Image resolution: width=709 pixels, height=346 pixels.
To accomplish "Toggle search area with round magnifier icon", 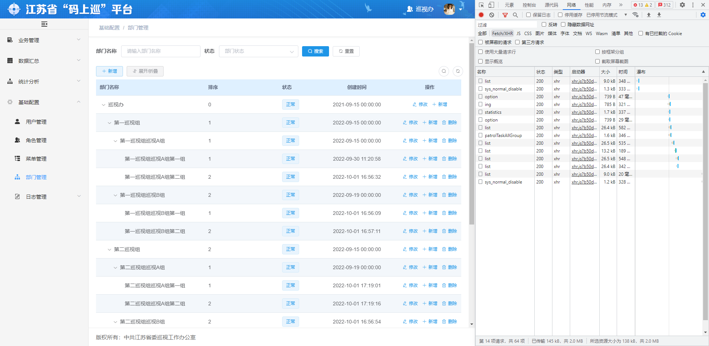I will click(x=444, y=71).
